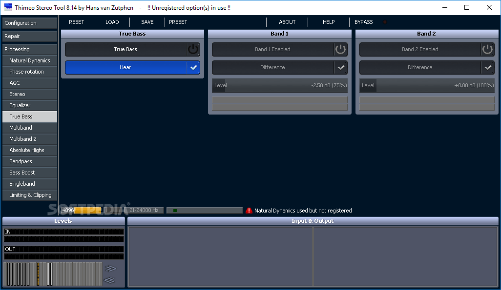Click the Stereo Tool app icon in title bar

coord(8,7)
